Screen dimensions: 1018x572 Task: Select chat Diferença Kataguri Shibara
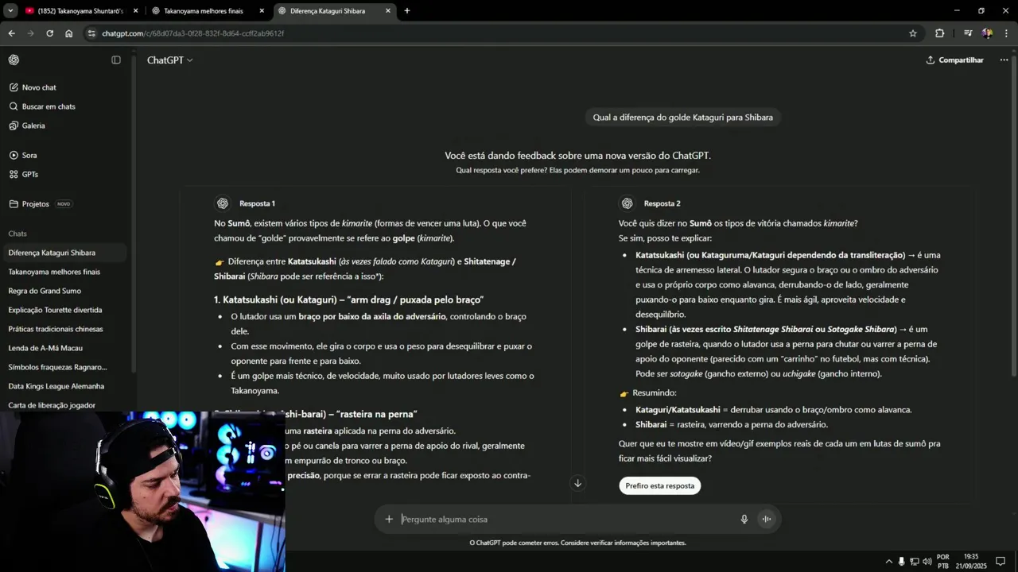pyautogui.click(x=65, y=253)
